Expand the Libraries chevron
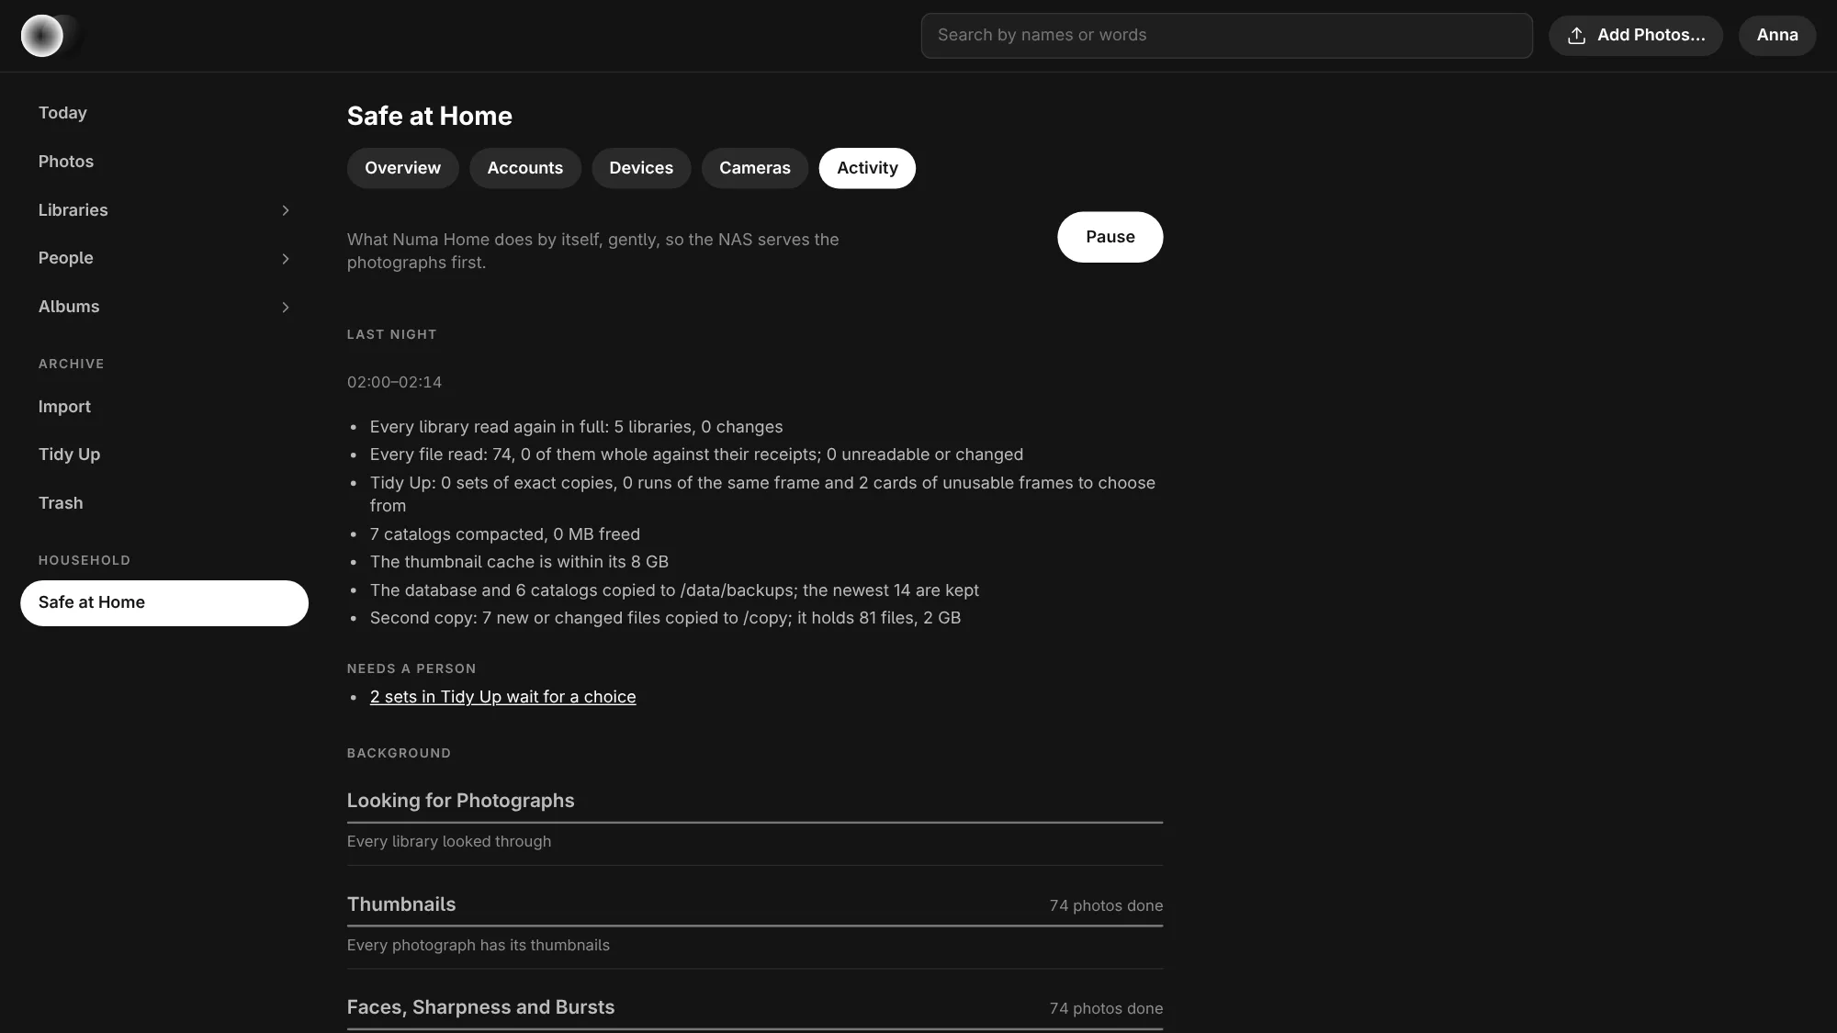This screenshot has height=1033, width=1837. click(x=285, y=210)
